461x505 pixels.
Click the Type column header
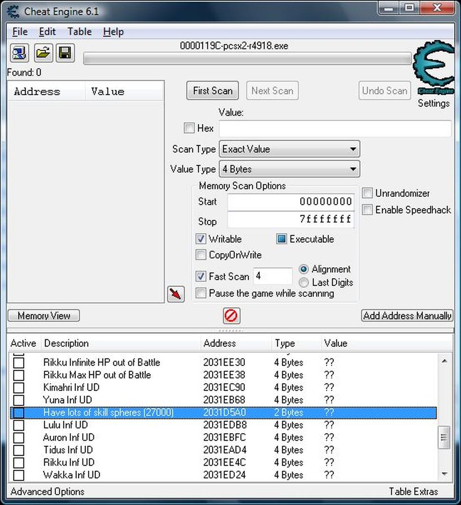tap(296, 343)
